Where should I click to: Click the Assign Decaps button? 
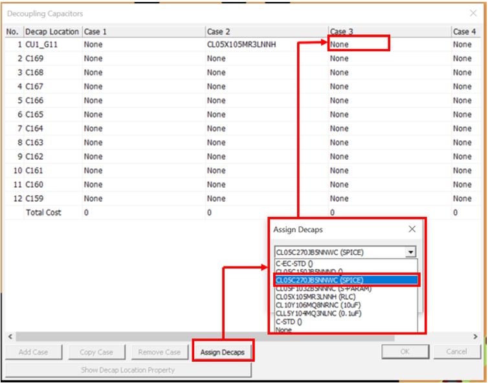tap(223, 352)
